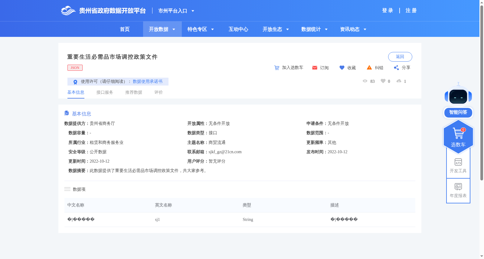Open the 选数车 cart hexagon
The height and width of the screenshot is (259, 484).
pos(458,137)
